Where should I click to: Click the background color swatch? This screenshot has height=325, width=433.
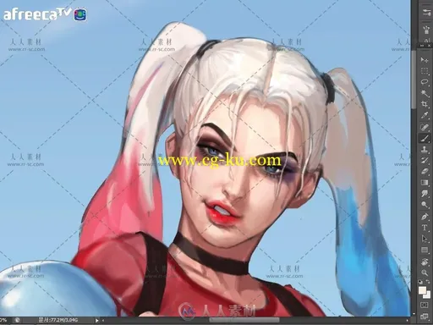[427, 295]
